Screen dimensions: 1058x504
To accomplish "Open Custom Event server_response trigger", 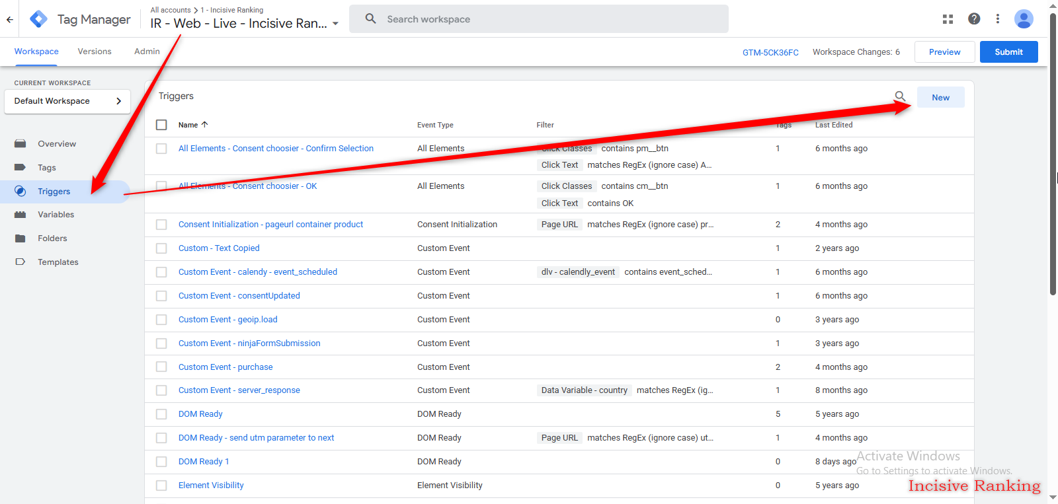I will point(239,390).
